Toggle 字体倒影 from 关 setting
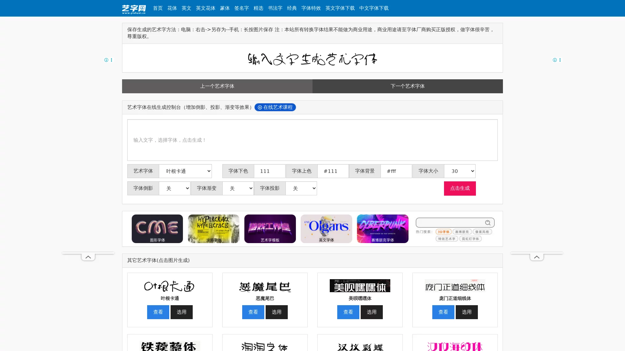The height and width of the screenshot is (351, 625). click(x=175, y=188)
